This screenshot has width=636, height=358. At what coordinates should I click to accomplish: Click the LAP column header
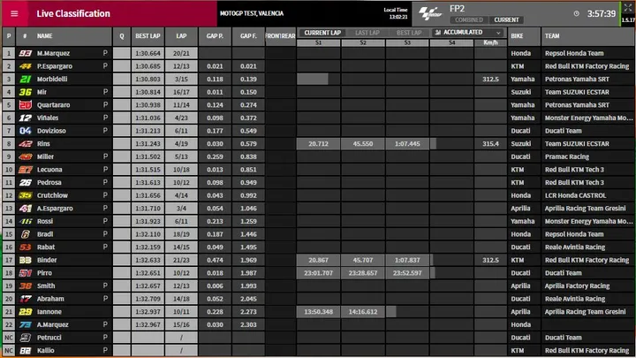pyautogui.click(x=181, y=36)
